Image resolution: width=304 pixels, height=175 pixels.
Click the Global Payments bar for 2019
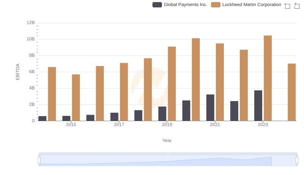click(162, 114)
